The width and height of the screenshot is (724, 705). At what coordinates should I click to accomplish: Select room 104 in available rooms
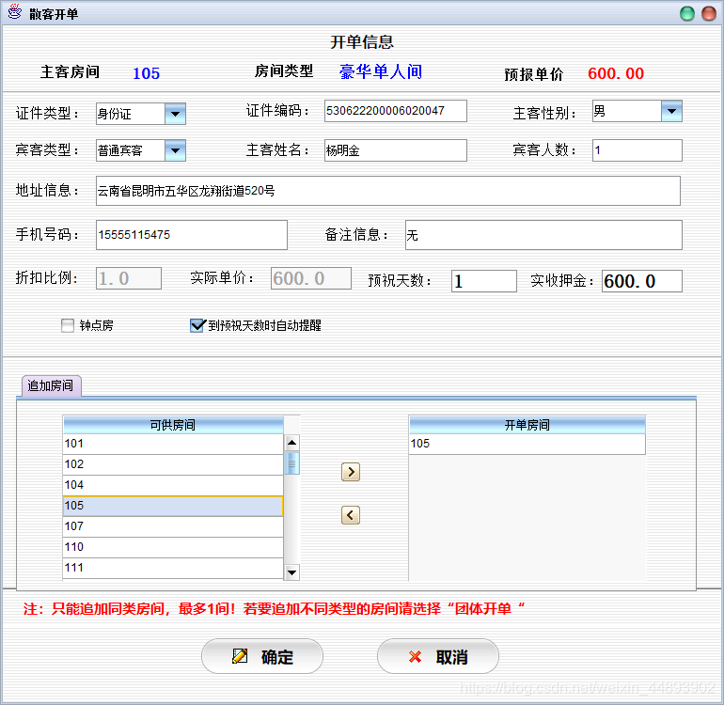173,485
